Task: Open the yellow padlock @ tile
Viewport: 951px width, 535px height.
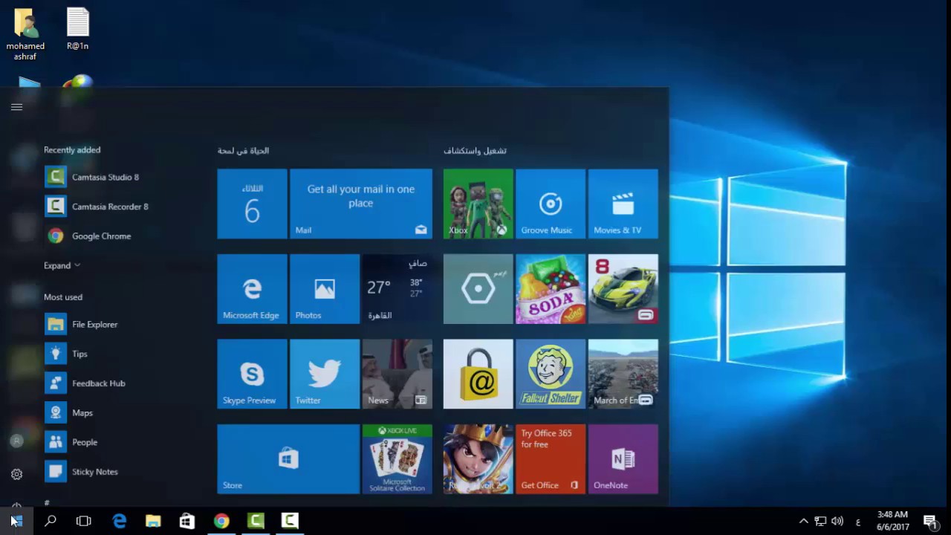Action: [478, 374]
